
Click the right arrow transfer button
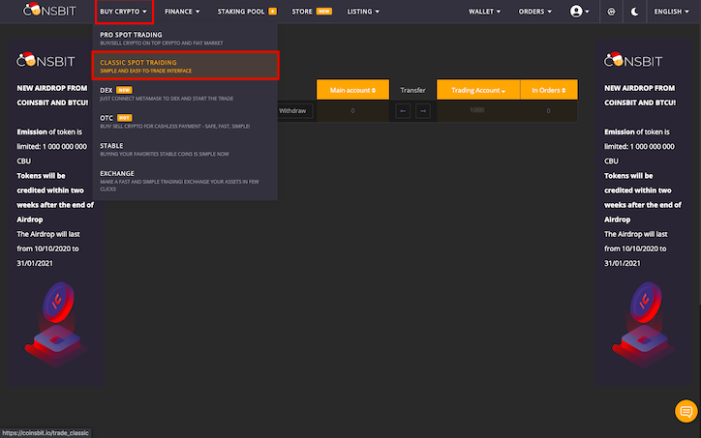(x=423, y=111)
